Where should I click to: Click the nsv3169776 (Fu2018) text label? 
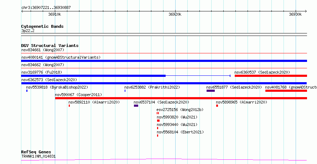[42, 72]
